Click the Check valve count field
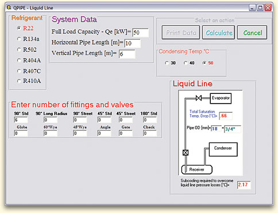This screenshot has width=278, height=213. [x=150, y=133]
